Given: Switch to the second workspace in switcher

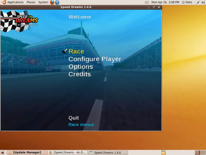Looking at the screenshot, I should click(203, 152).
